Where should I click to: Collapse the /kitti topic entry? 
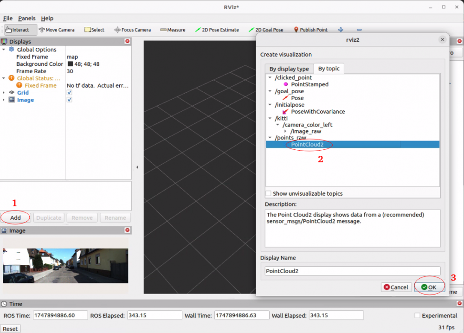pyautogui.click(x=270, y=118)
